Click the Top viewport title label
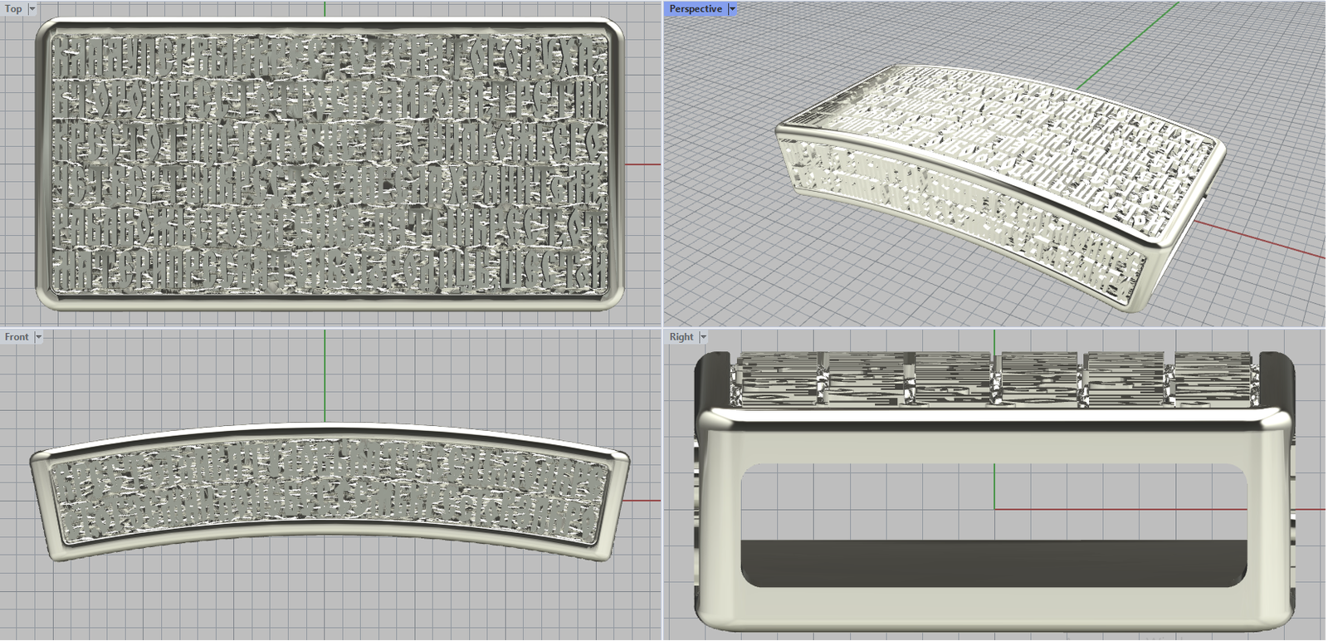The width and height of the screenshot is (1328, 641). (x=14, y=9)
